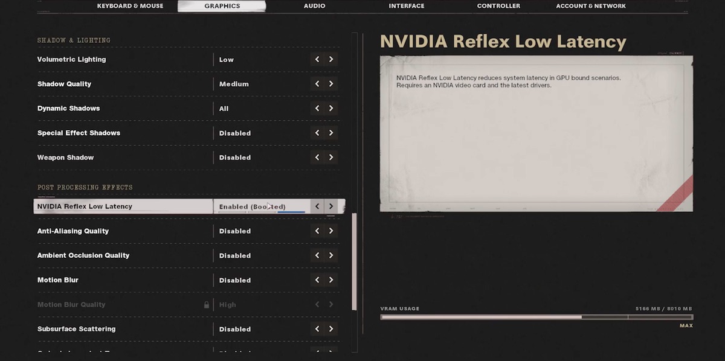Click the Shadow Quality value Medium

[x=234, y=84]
